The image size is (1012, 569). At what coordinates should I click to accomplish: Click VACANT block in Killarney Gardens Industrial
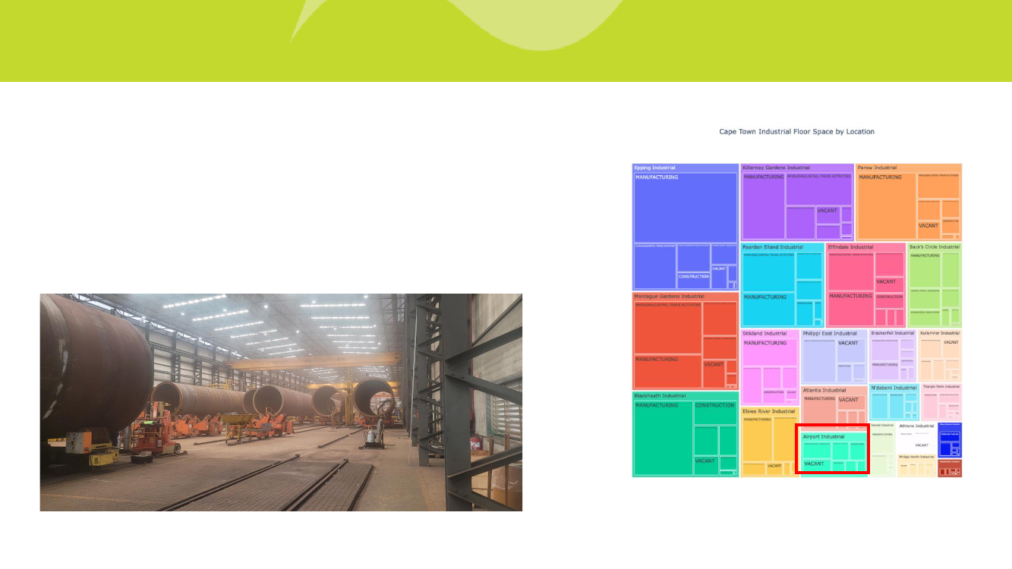pyautogui.click(x=828, y=215)
